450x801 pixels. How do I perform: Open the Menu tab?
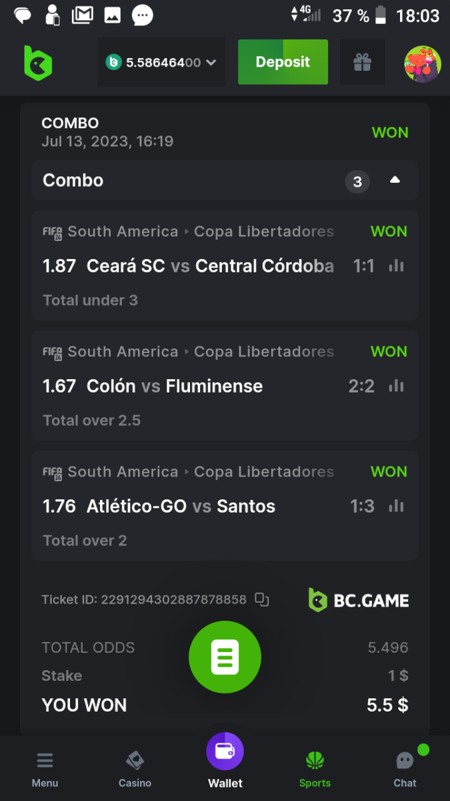(x=45, y=768)
